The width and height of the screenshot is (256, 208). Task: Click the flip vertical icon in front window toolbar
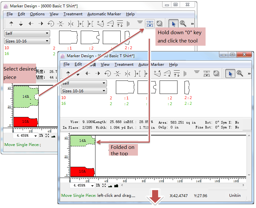[x=117, y=73]
